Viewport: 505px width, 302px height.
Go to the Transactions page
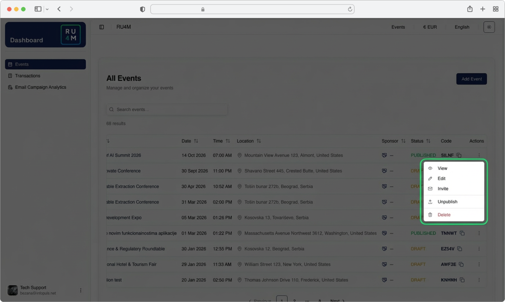pos(27,76)
